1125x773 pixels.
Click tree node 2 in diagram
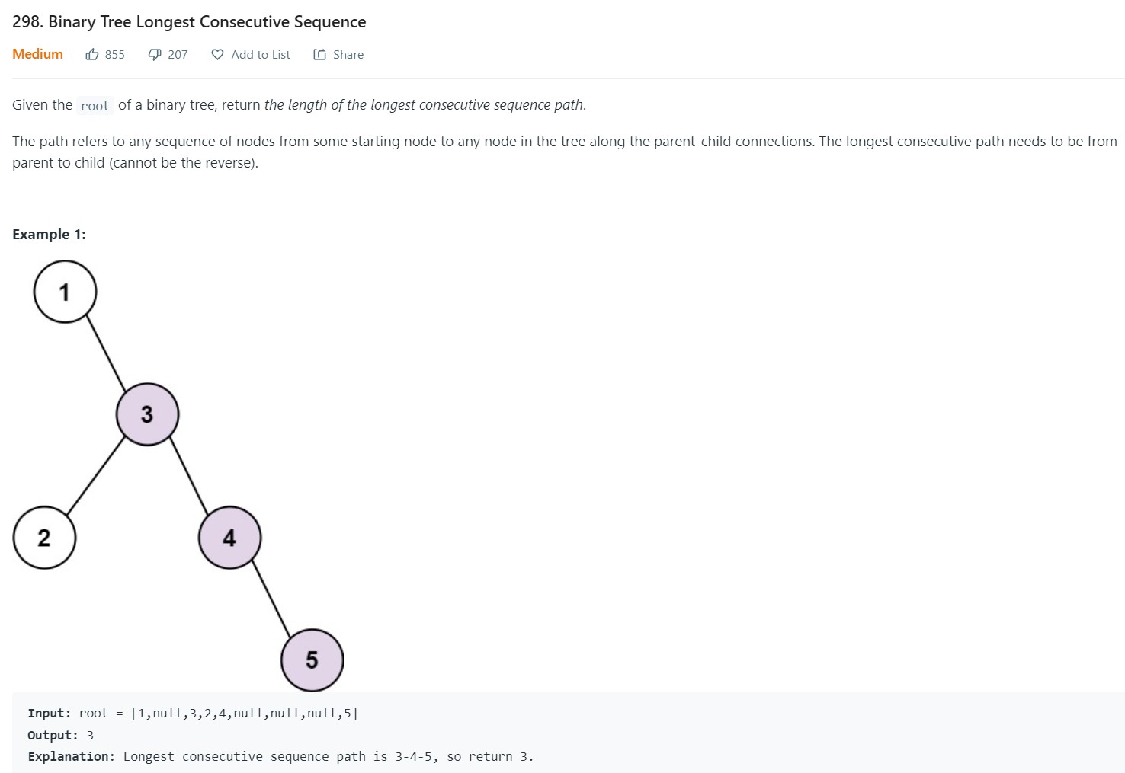pos(44,538)
